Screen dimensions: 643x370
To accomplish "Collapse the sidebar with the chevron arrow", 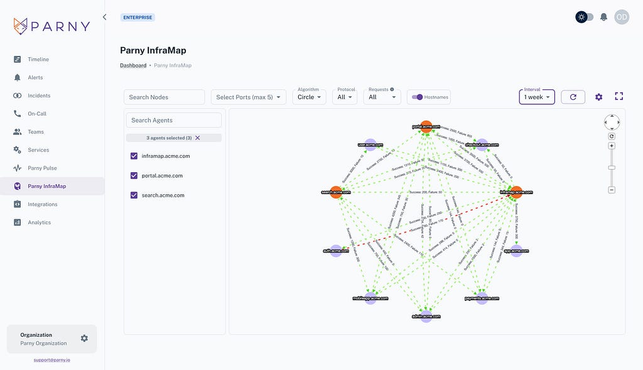I will point(105,17).
